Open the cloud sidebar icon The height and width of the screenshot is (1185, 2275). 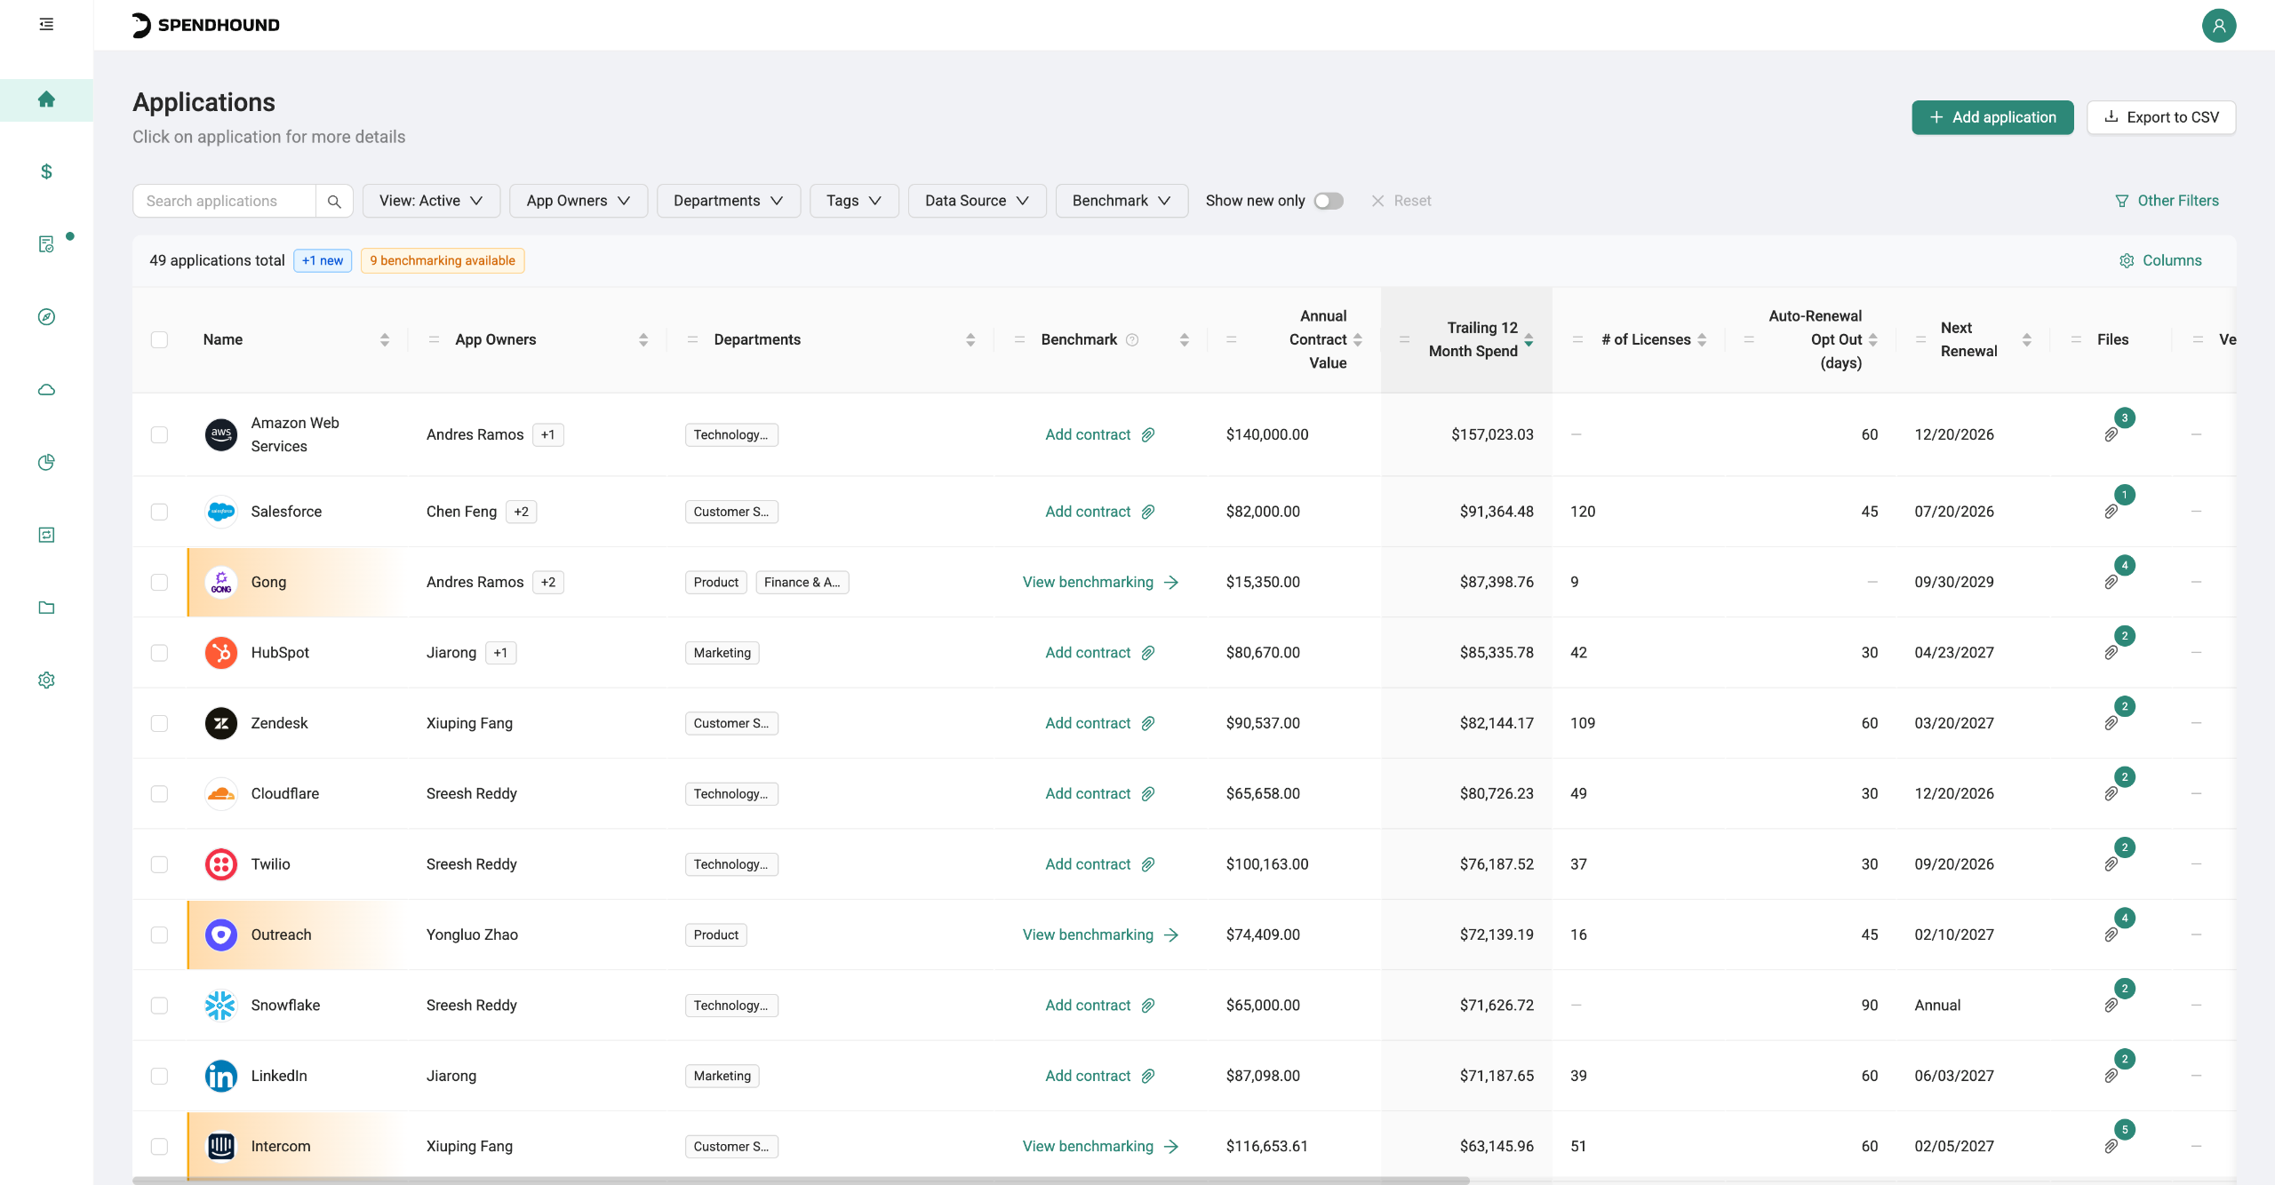coord(46,390)
